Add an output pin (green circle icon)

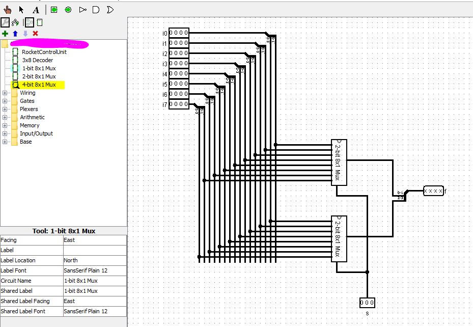point(68,10)
